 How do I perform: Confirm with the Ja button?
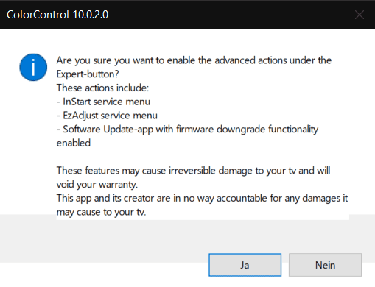pyautogui.click(x=245, y=265)
